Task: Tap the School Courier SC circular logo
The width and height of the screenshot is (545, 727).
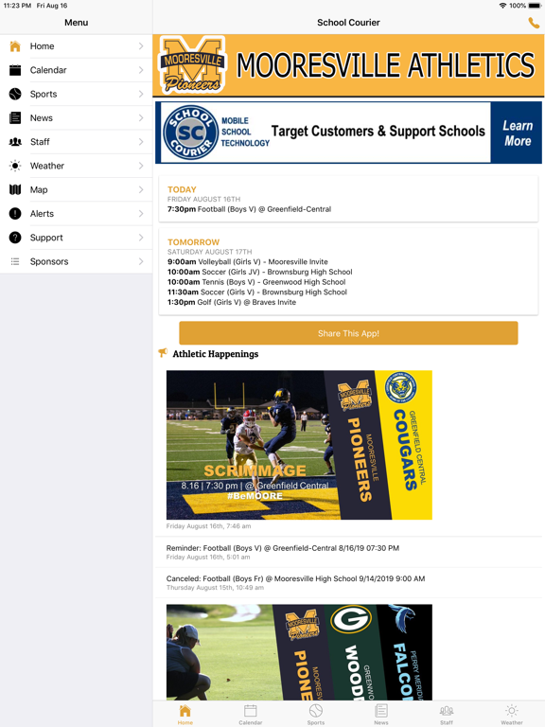Action: 190,133
